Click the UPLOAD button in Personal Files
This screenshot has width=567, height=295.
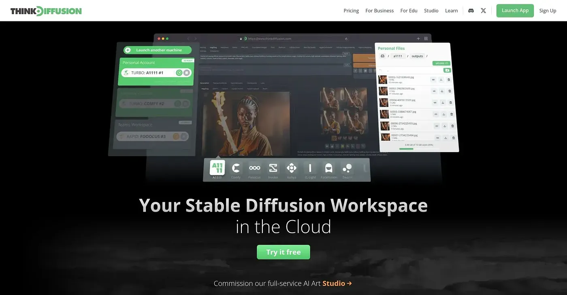[441, 63]
